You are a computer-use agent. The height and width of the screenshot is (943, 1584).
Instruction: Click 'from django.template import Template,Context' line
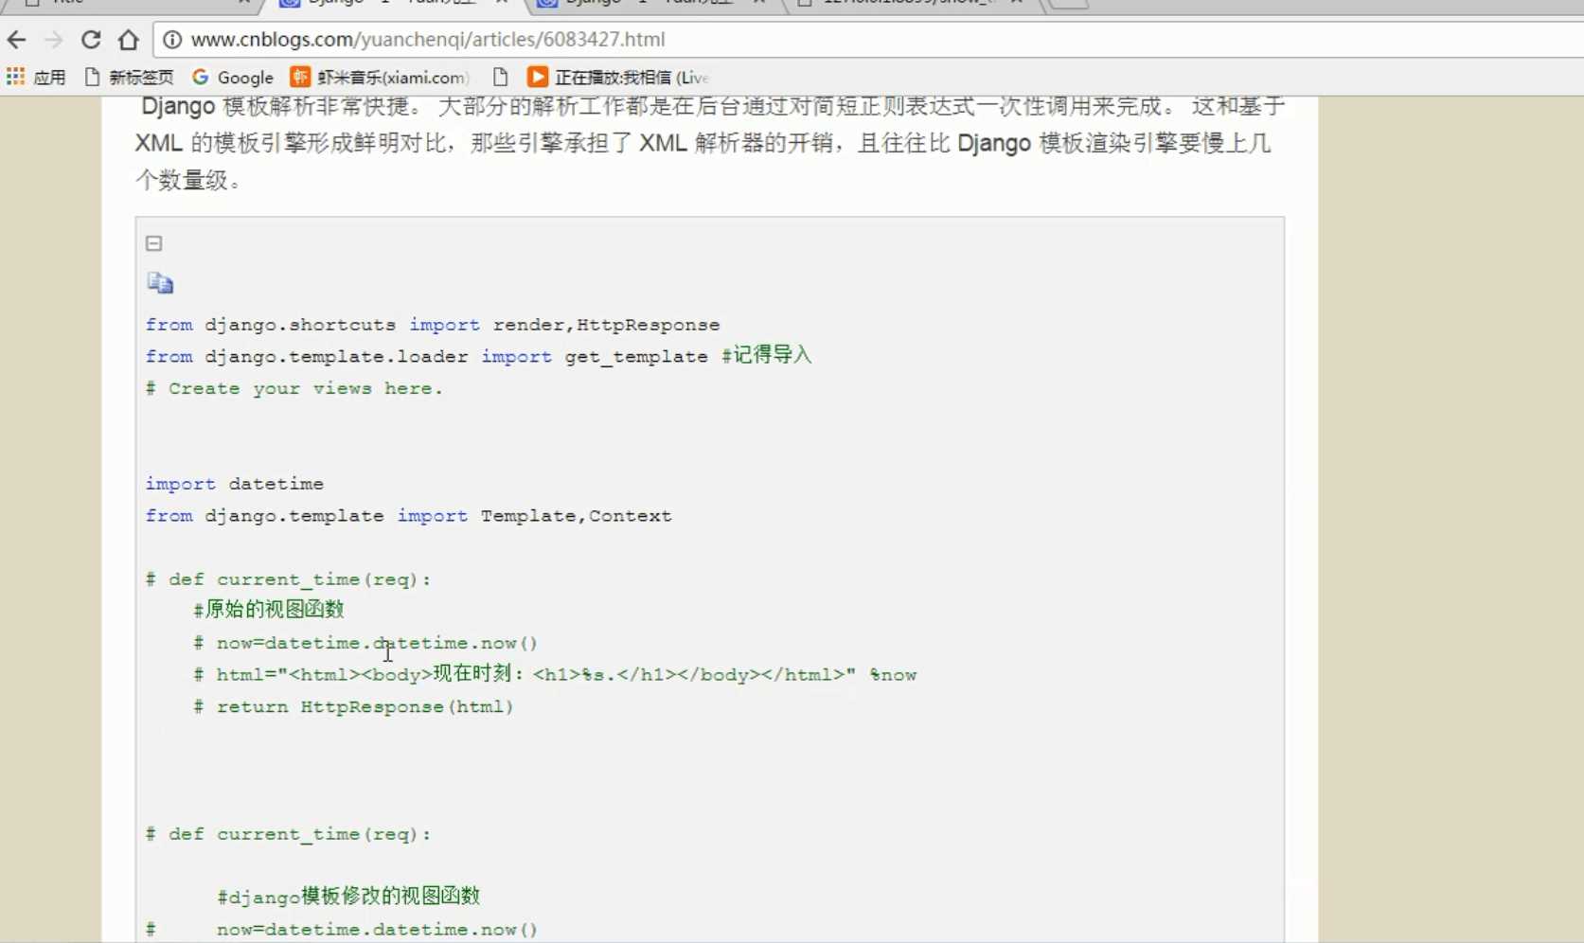click(x=409, y=516)
